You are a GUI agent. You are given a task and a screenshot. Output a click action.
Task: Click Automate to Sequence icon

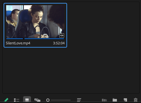click(x=104, y=100)
